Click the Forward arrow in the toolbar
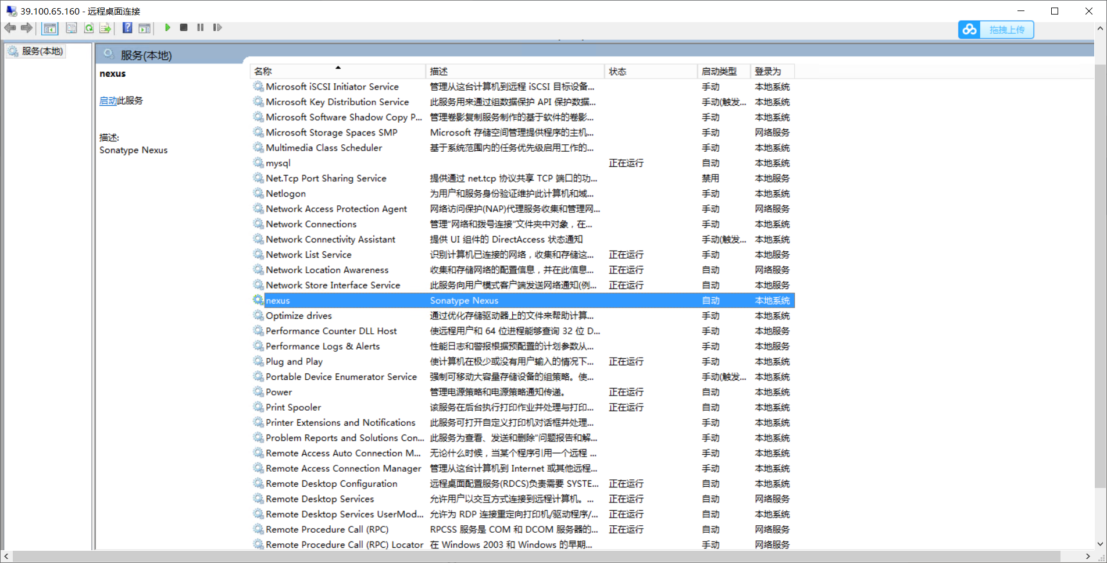1107x563 pixels. click(26, 28)
